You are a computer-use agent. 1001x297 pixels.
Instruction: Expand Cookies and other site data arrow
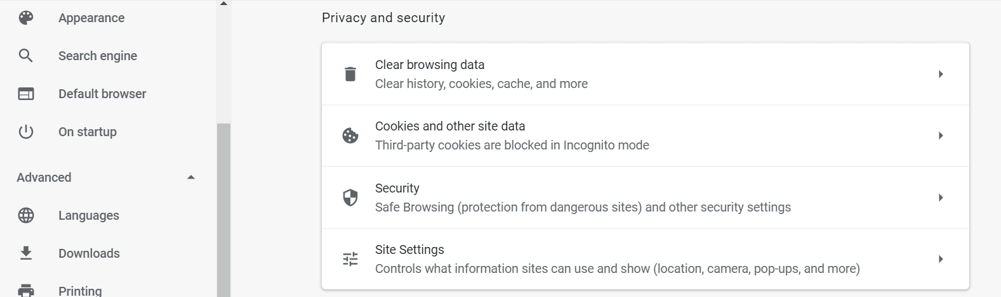pos(941,136)
